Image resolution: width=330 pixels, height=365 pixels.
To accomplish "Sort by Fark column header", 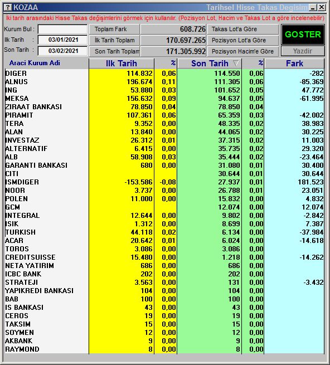I will [x=294, y=64].
